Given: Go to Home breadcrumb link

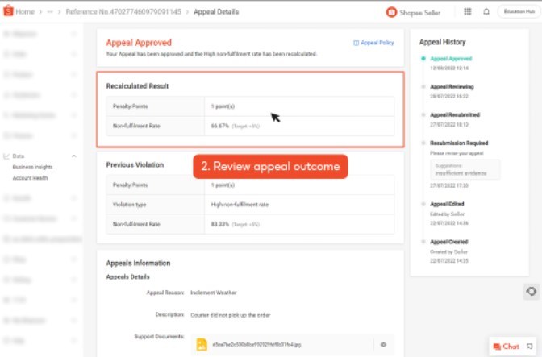Looking at the screenshot, I should point(24,12).
